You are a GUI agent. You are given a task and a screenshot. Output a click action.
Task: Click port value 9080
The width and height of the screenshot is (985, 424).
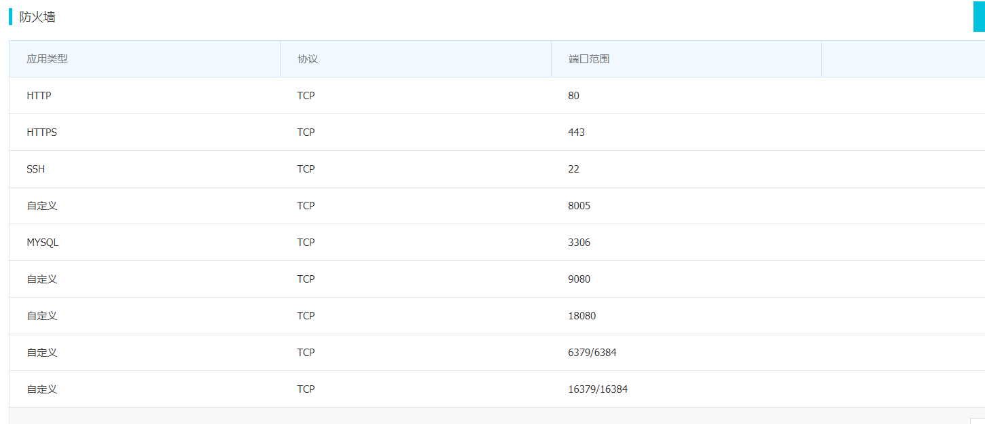(x=579, y=279)
